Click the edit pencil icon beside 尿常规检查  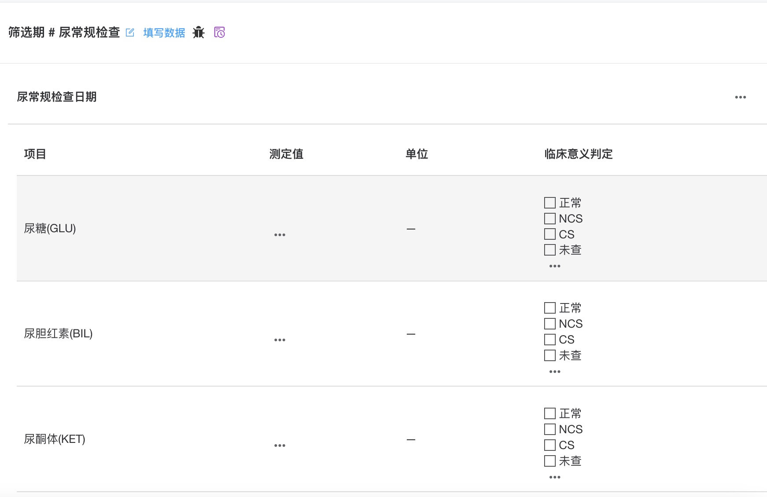(130, 33)
